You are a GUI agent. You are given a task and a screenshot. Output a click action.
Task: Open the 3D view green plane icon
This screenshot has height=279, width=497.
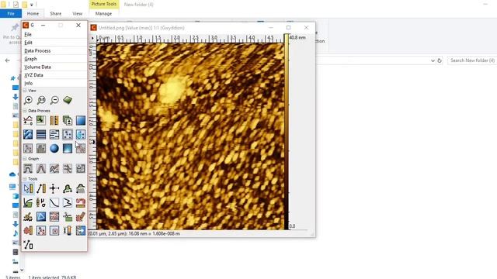click(x=68, y=100)
